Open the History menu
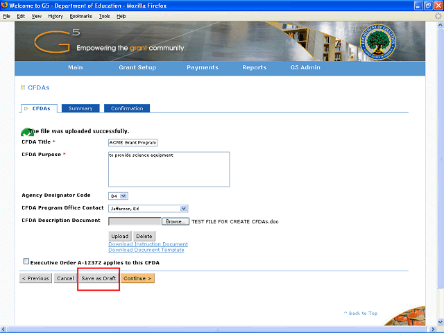 [x=55, y=16]
